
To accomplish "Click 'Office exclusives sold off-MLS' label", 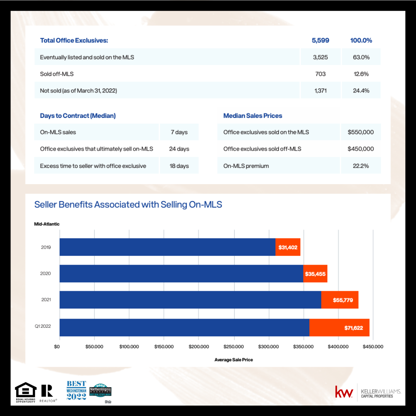I will [262, 149].
